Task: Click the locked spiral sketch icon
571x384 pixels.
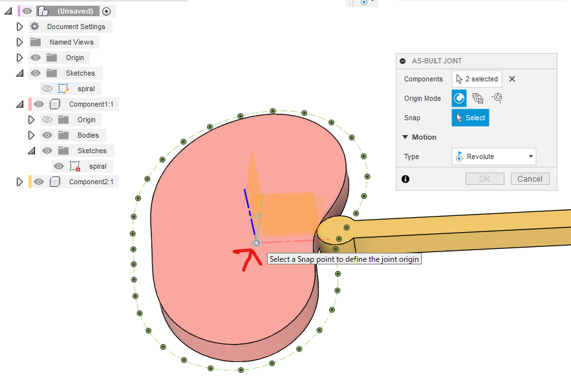Action: pyautogui.click(x=74, y=166)
